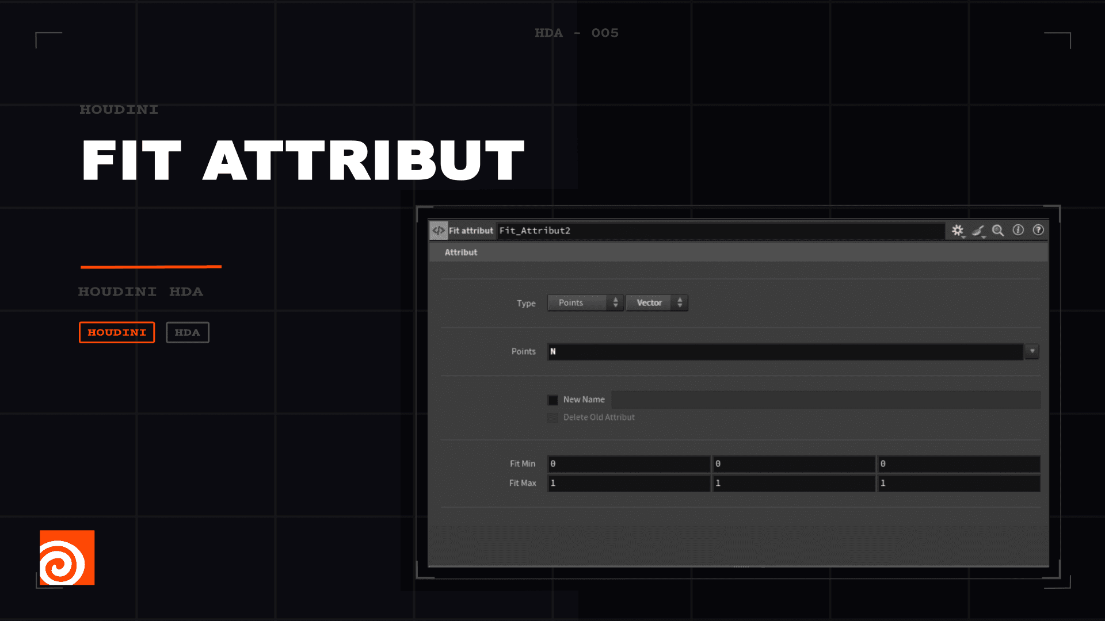This screenshot has height=621, width=1105.
Task: Expand the Points attribute list arrow
Action: tap(1032, 351)
